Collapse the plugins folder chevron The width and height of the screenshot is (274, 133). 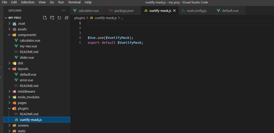tap(10, 108)
